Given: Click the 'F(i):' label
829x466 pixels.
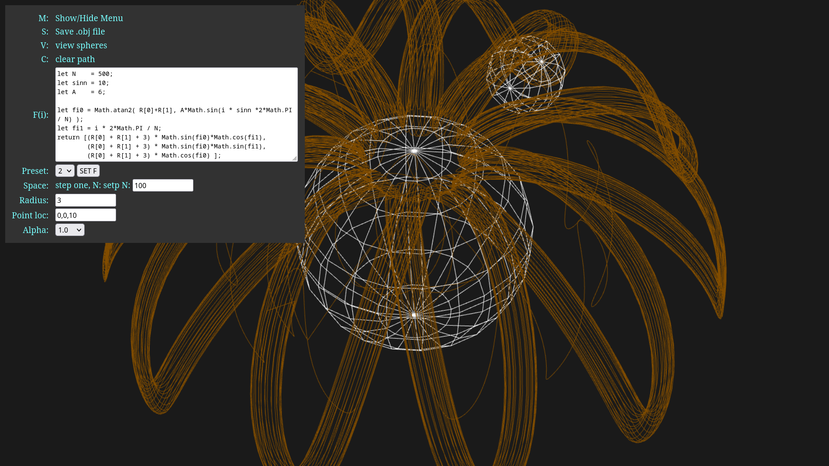Looking at the screenshot, I should [41, 115].
